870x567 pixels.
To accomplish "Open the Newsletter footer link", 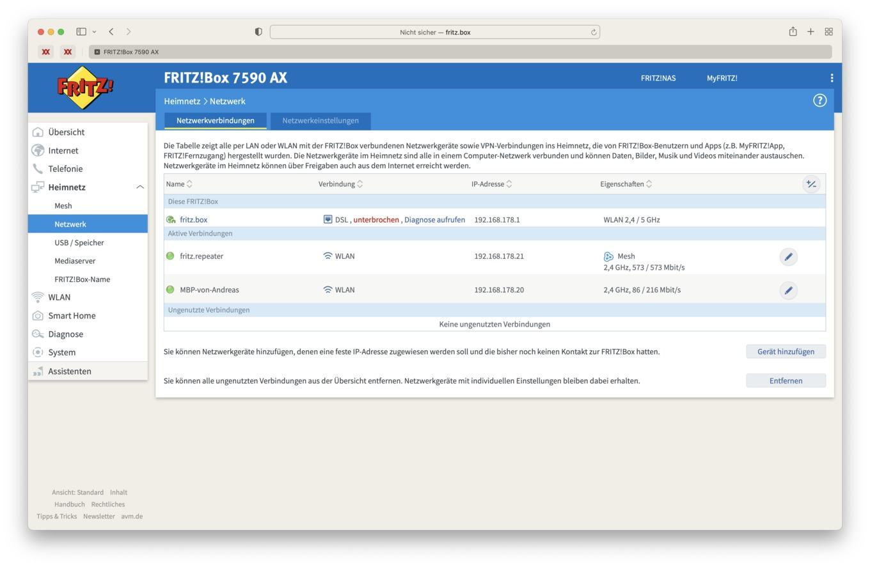I will pos(99,517).
